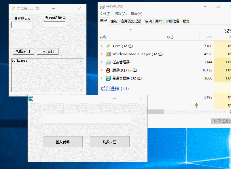Minimize the 易语言push窗 window

[54, 9]
